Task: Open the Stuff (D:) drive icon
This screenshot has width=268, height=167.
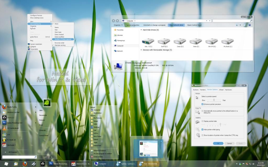Action: pos(164,41)
